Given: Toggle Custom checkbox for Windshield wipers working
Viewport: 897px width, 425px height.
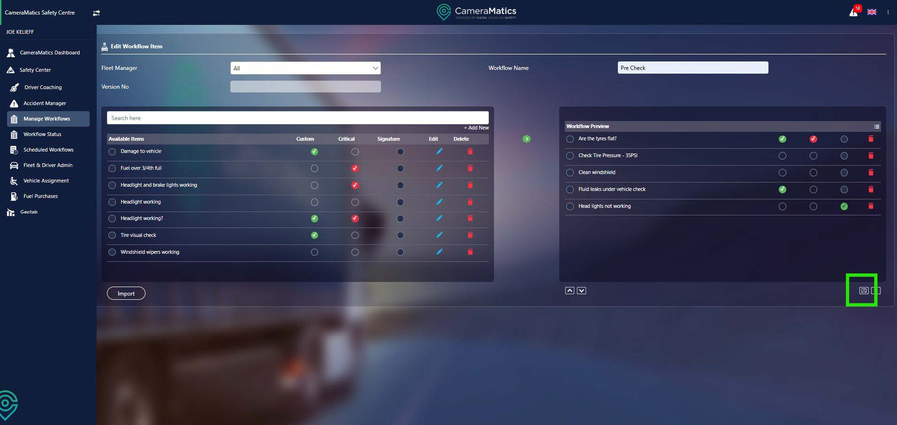Looking at the screenshot, I should tap(314, 252).
